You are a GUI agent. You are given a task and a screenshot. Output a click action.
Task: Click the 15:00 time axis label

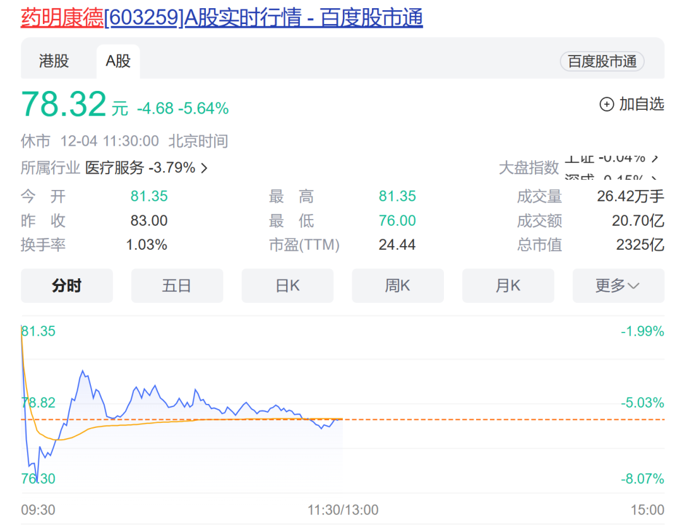pos(648,509)
